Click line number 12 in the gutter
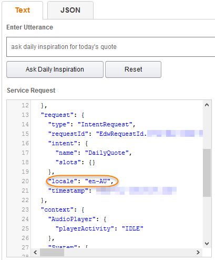Viewport: 215px width, 260px height. coord(25,105)
